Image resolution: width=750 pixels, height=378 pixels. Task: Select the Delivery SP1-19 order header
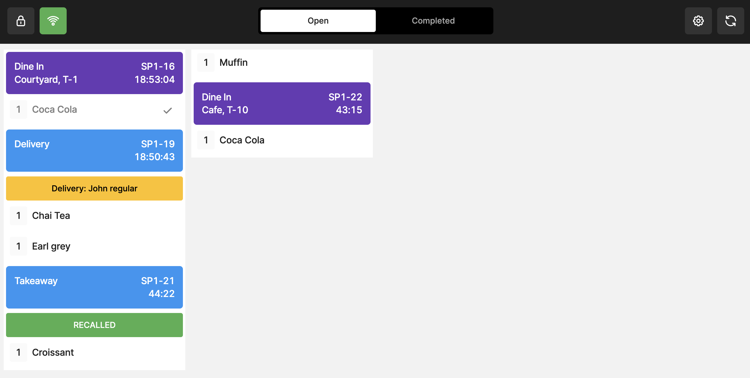[x=94, y=150]
